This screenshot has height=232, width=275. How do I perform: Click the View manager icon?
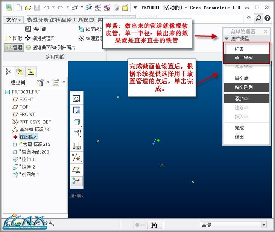tap(77, 146)
